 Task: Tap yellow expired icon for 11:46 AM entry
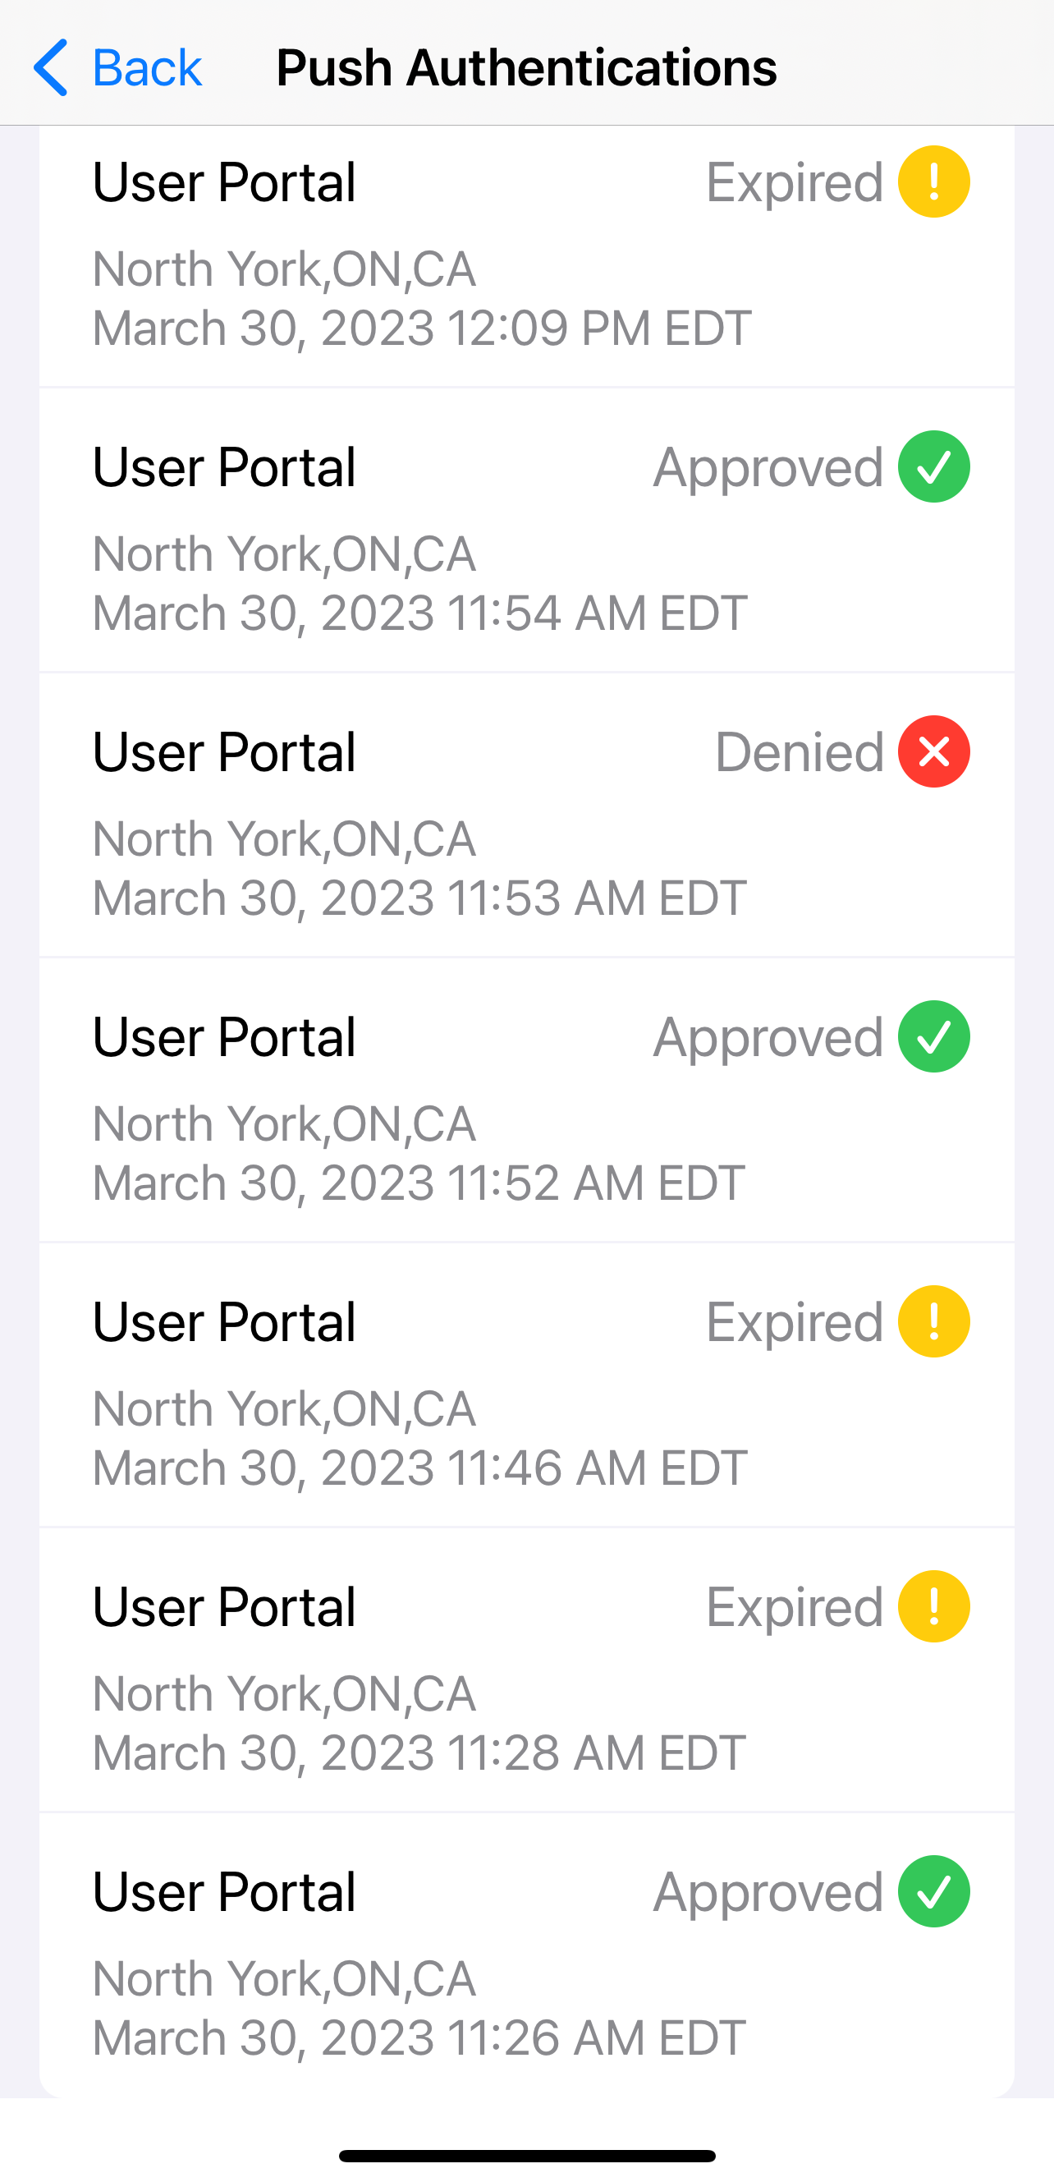coord(933,1321)
